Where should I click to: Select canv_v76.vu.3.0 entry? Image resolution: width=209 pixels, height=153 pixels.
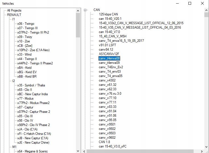pyautogui.click(x=110, y=94)
